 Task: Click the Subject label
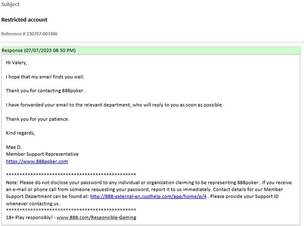(x=10, y=4)
